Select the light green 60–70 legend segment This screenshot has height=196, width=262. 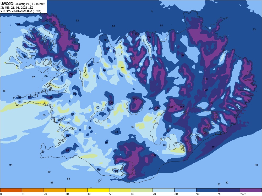pyautogui.click(x=142, y=190)
